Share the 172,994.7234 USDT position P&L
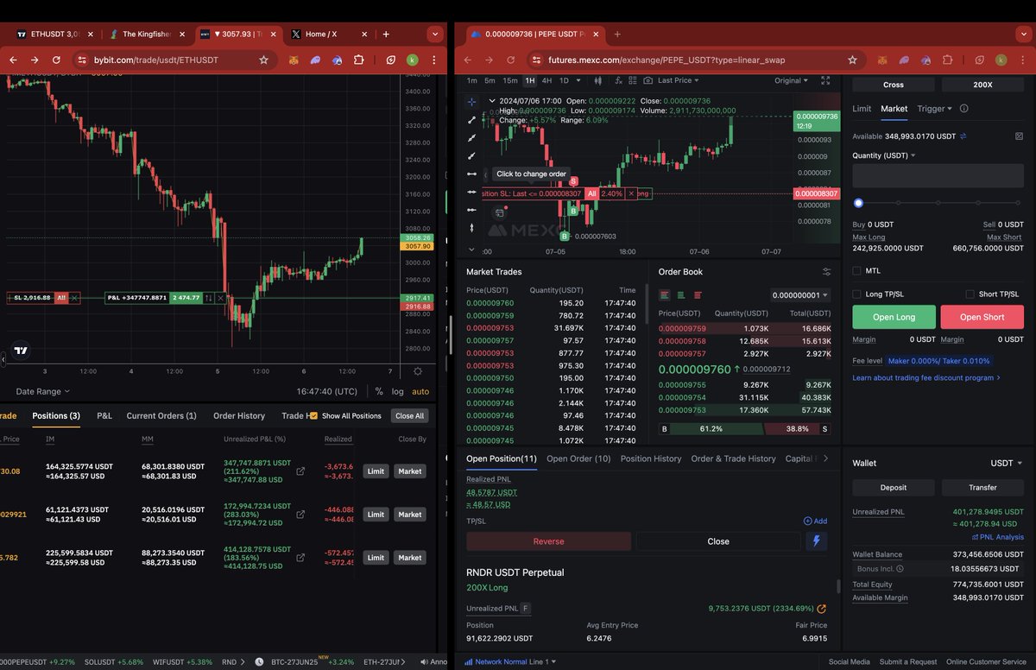This screenshot has width=1036, height=670. point(300,515)
